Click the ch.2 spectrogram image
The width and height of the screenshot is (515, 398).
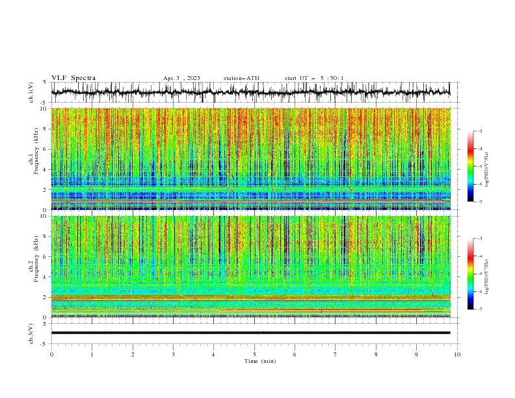pyautogui.click(x=251, y=267)
